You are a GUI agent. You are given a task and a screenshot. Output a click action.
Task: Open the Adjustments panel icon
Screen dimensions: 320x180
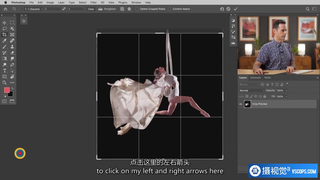click(x=233, y=20)
